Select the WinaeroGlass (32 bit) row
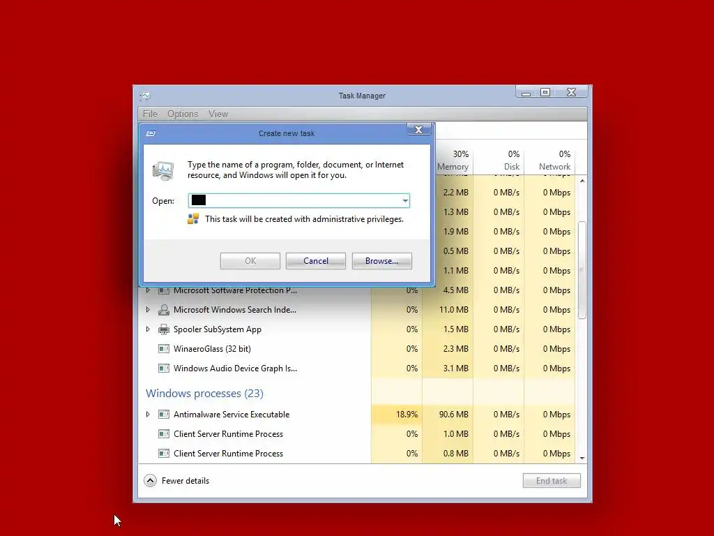This screenshot has height=536, width=714. pos(356,349)
